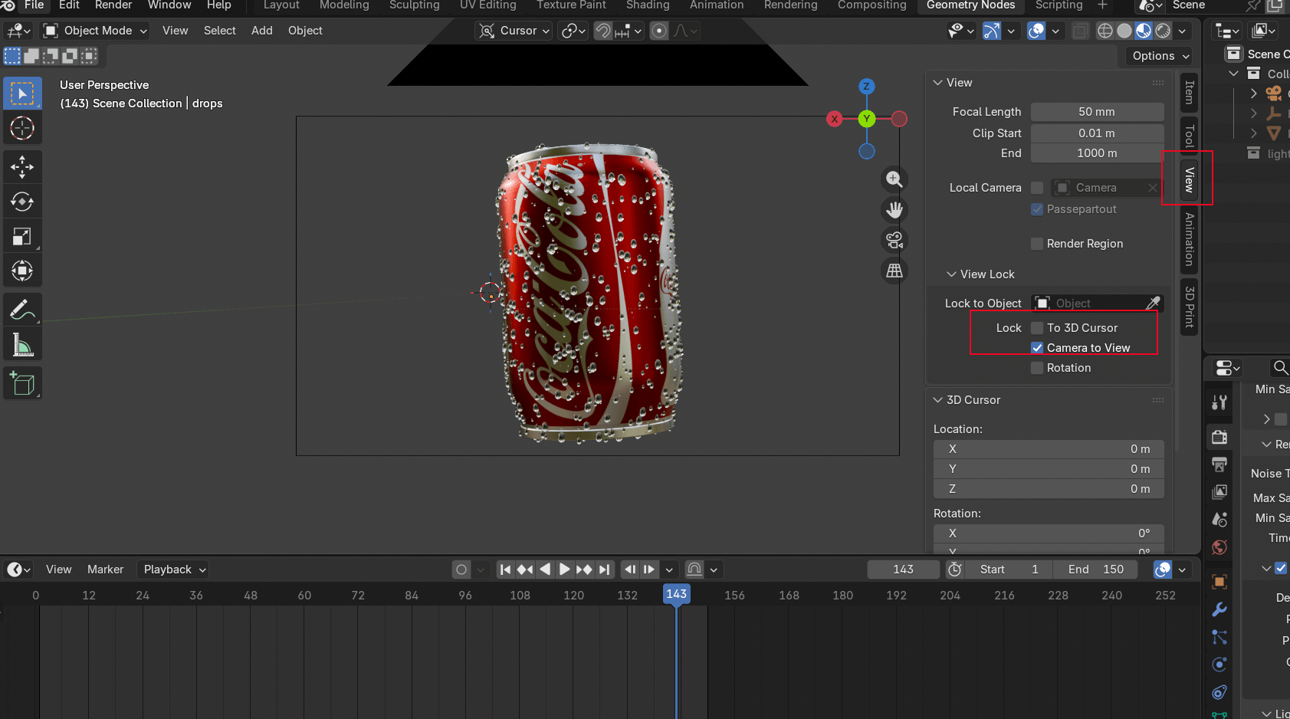Enable rendered viewport shading
The width and height of the screenshot is (1290, 719).
click(x=1163, y=31)
